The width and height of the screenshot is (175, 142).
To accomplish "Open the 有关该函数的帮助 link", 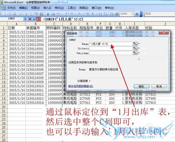I will (80, 86).
